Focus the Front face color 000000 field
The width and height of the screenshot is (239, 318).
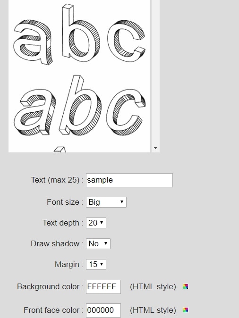103,310
